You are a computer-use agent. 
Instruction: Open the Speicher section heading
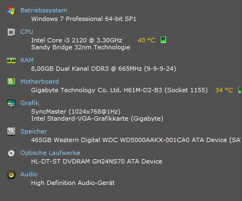coord(34,131)
